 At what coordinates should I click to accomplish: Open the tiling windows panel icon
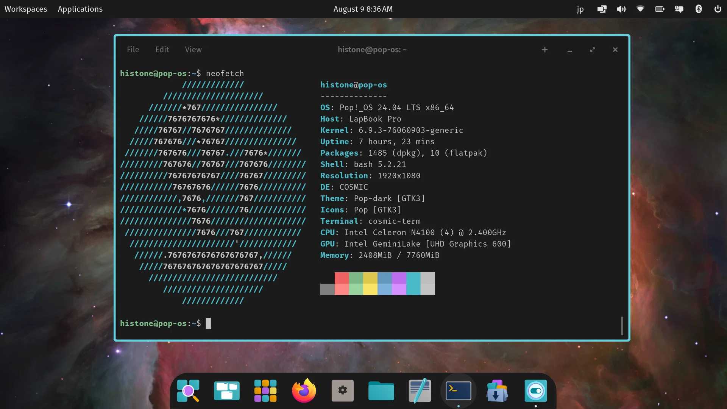pos(602,9)
